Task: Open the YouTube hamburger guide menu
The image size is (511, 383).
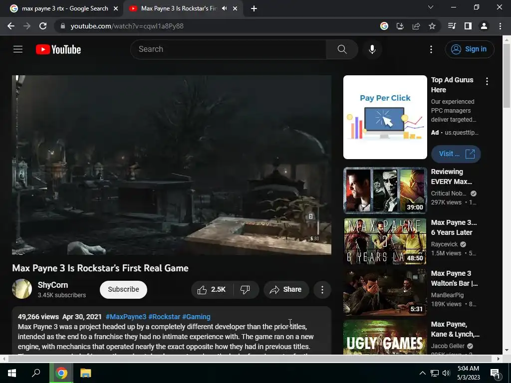Action: (18, 49)
